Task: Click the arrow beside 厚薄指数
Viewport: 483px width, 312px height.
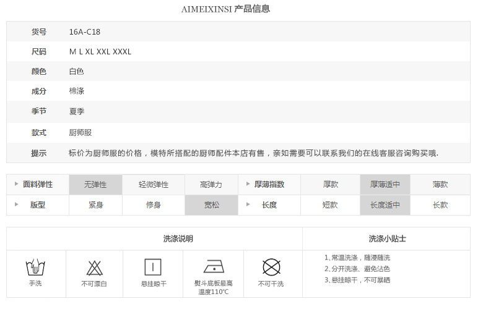Action: [248, 184]
